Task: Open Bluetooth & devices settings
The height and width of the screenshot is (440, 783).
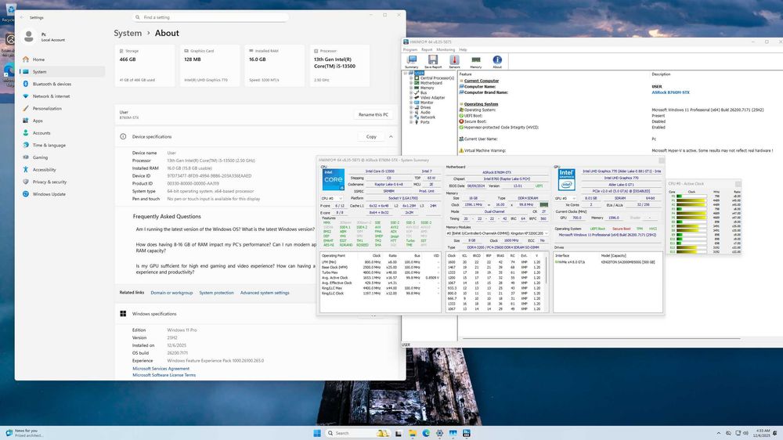Action: coord(62,84)
